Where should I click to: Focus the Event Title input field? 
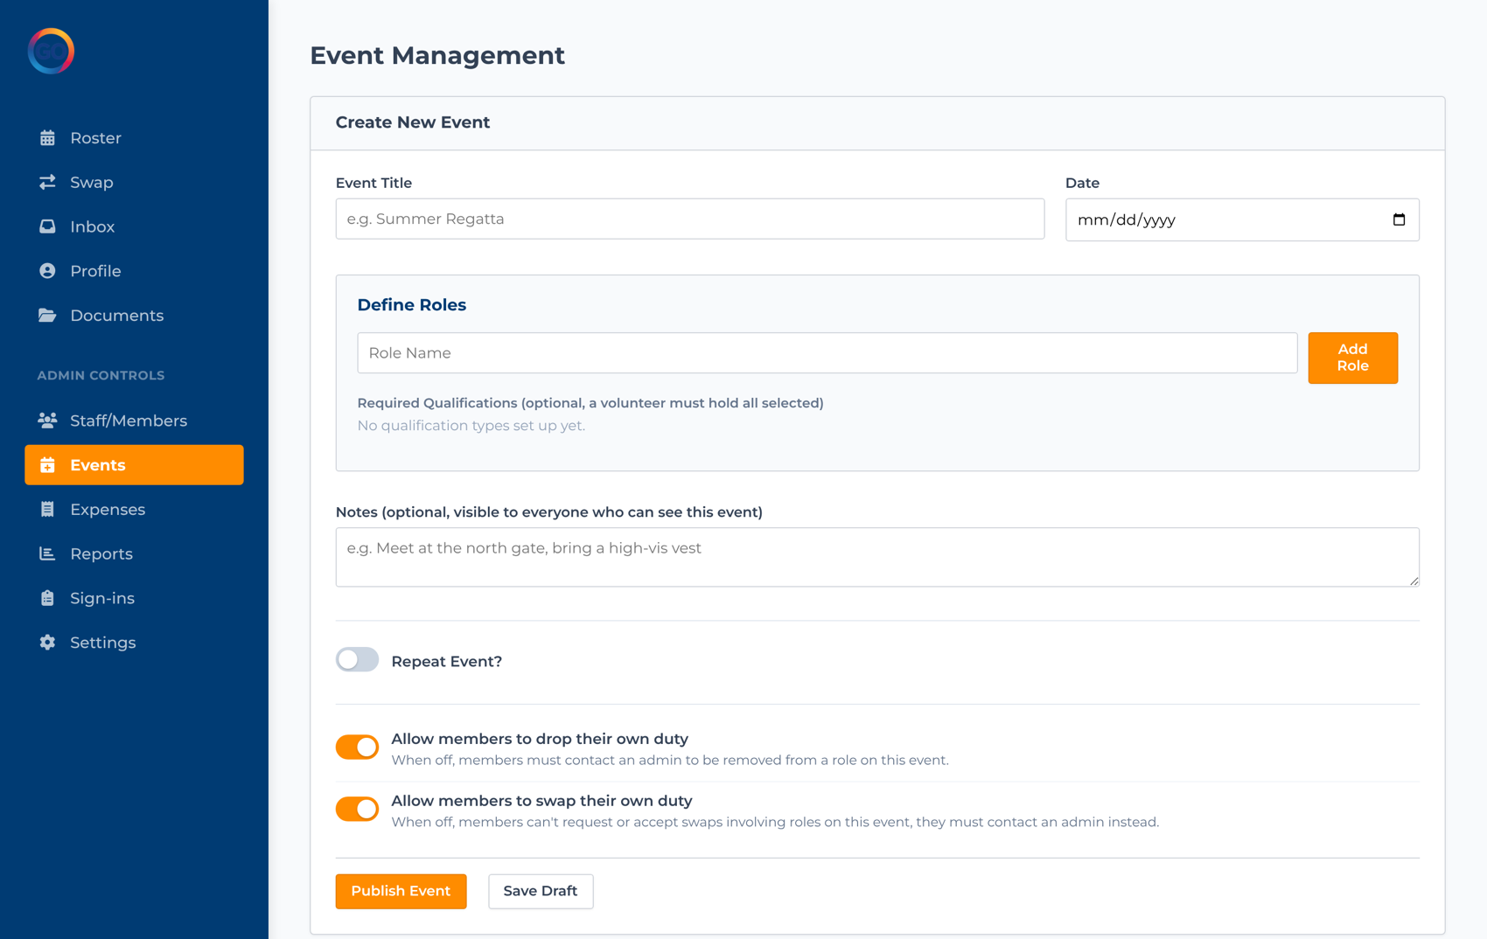click(x=690, y=219)
